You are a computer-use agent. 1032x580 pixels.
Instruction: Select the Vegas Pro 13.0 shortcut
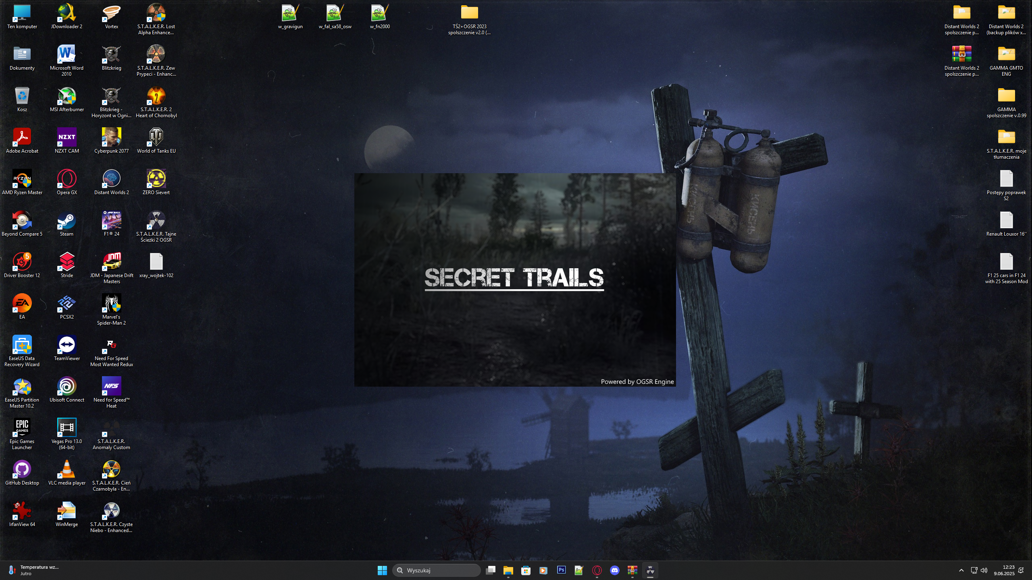[67, 434]
